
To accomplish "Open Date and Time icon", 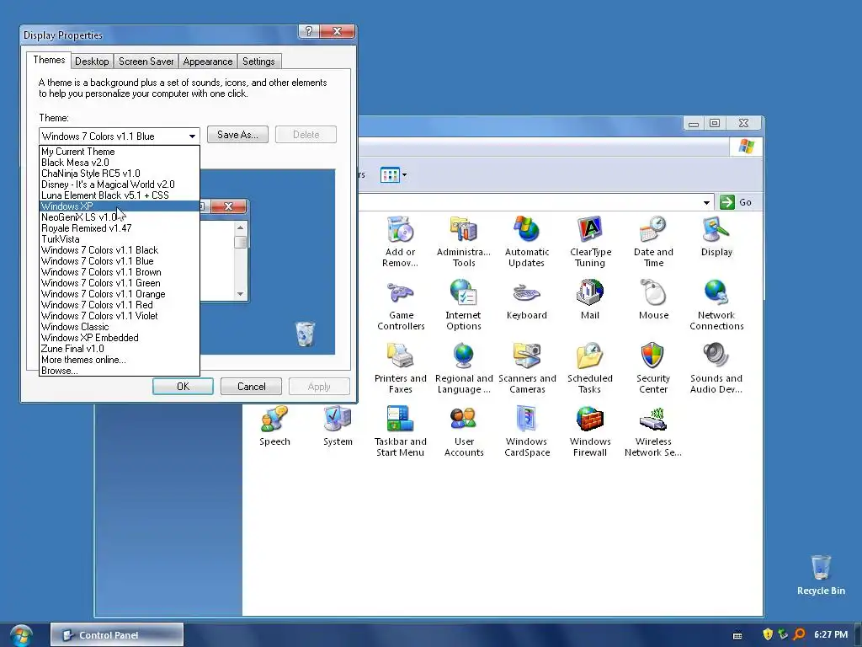I will 653,241.
